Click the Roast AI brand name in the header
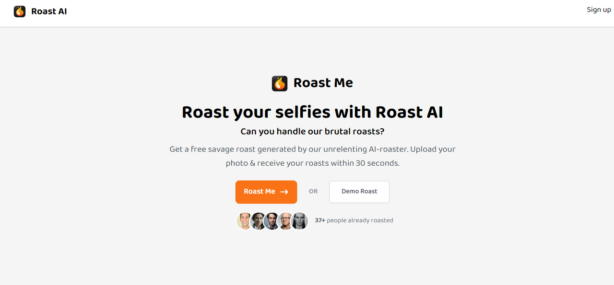Viewport: 614px width, 285px height. (49, 11)
